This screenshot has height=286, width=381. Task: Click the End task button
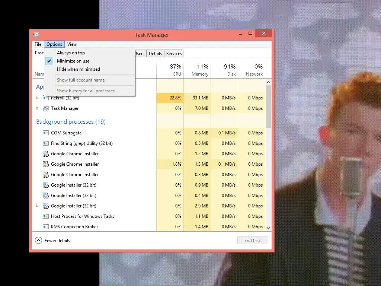click(x=253, y=241)
